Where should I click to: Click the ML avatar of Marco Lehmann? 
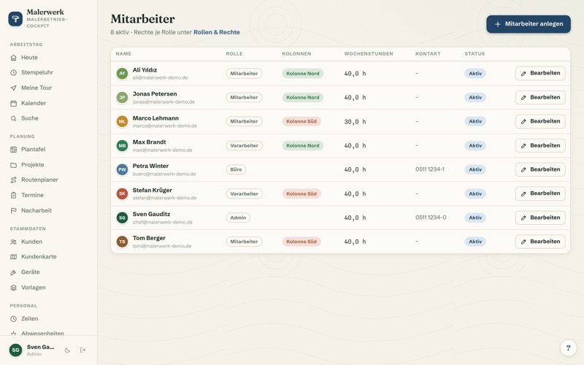pos(122,121)
